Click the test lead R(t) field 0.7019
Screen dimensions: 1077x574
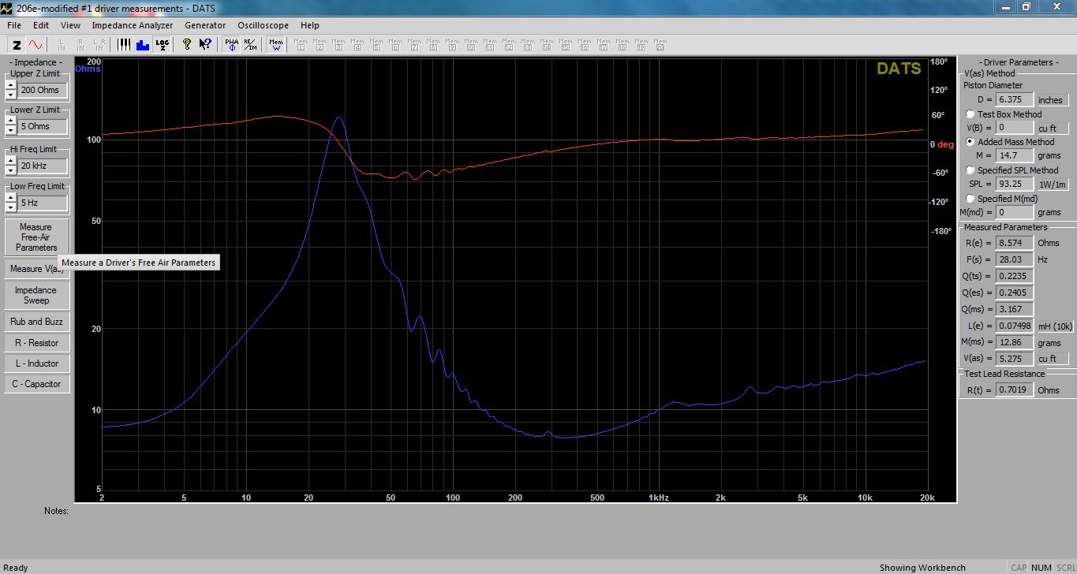coord(1014,389)
